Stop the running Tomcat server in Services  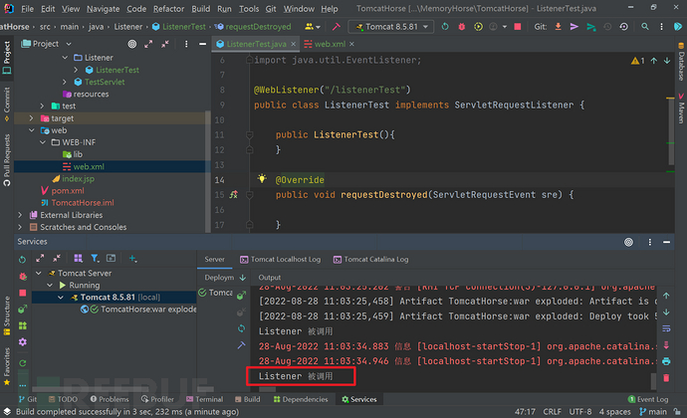[22, 293]
